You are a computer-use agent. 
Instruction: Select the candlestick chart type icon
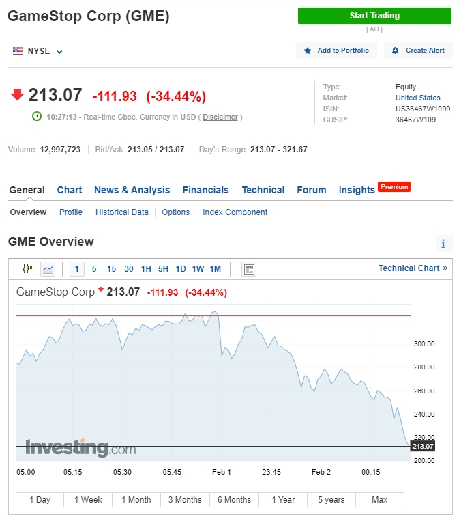(28, 269)
